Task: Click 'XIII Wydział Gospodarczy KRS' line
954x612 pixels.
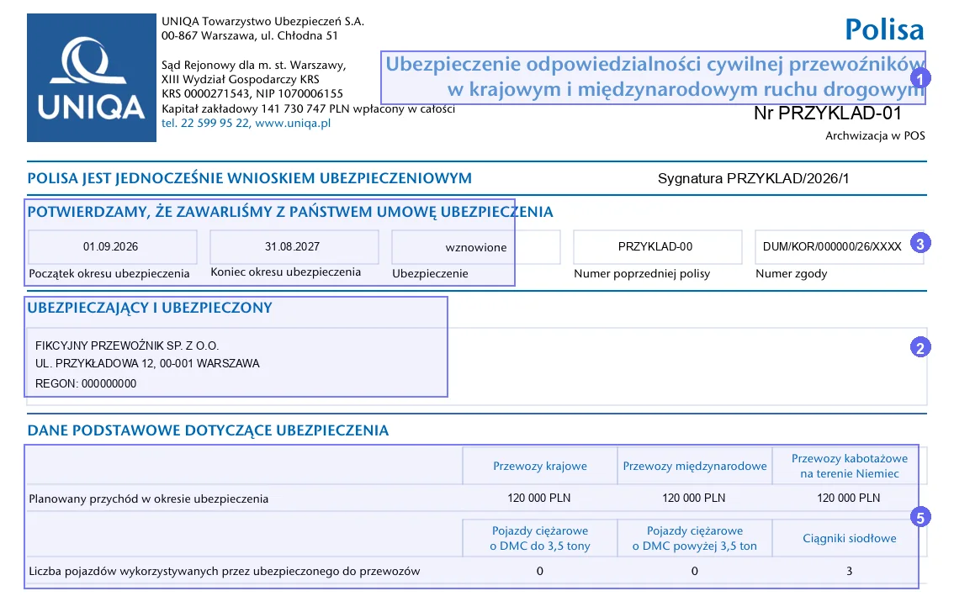Action: tap(241, 80)
